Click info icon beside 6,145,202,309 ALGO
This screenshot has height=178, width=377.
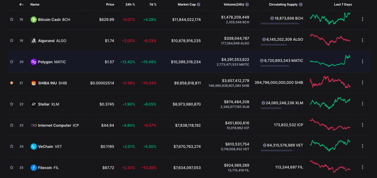[264, 39]
